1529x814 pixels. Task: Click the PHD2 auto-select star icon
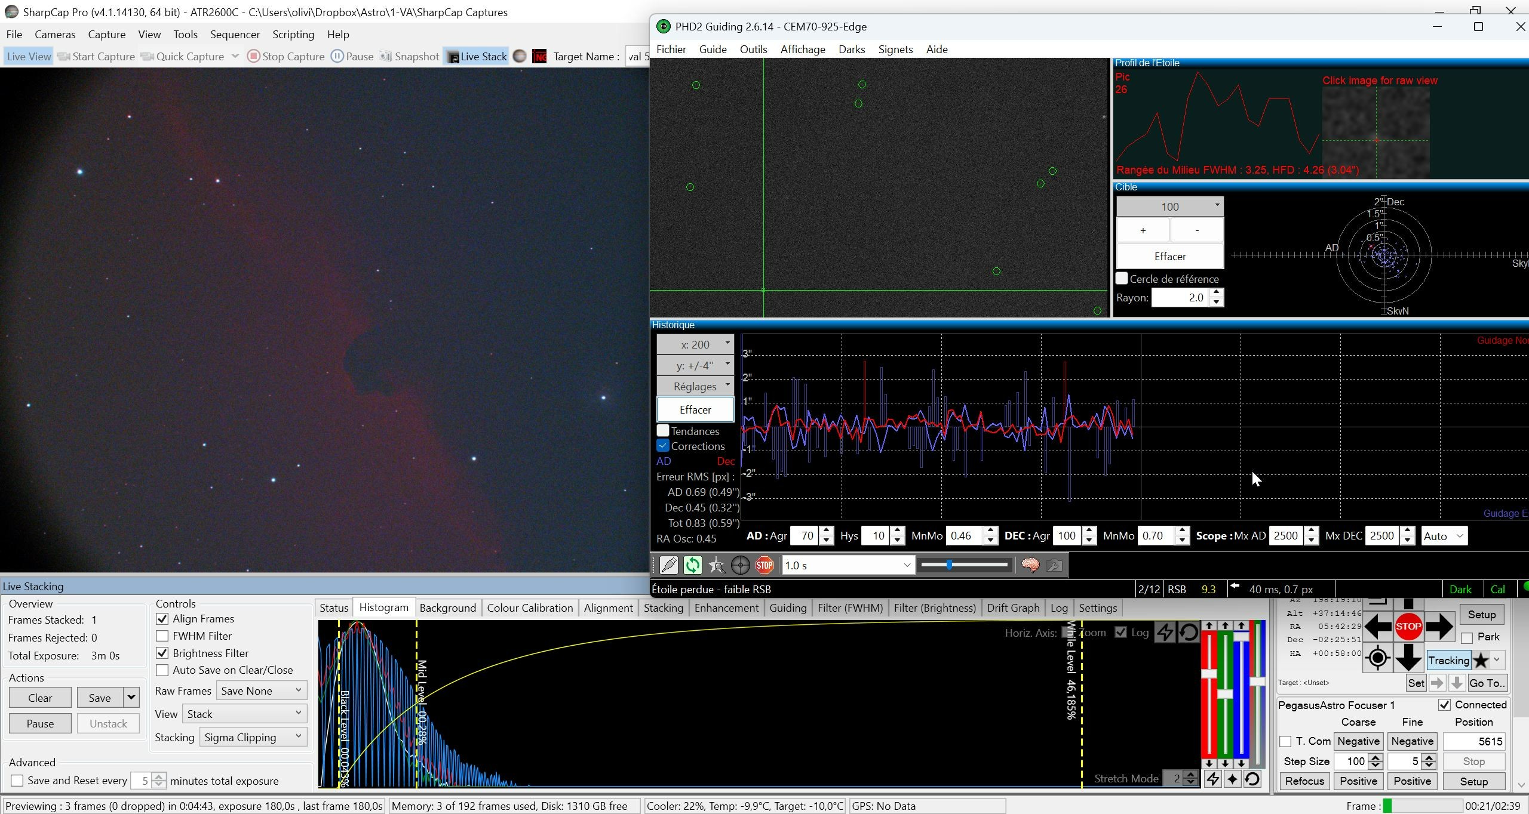coord(716,565)
